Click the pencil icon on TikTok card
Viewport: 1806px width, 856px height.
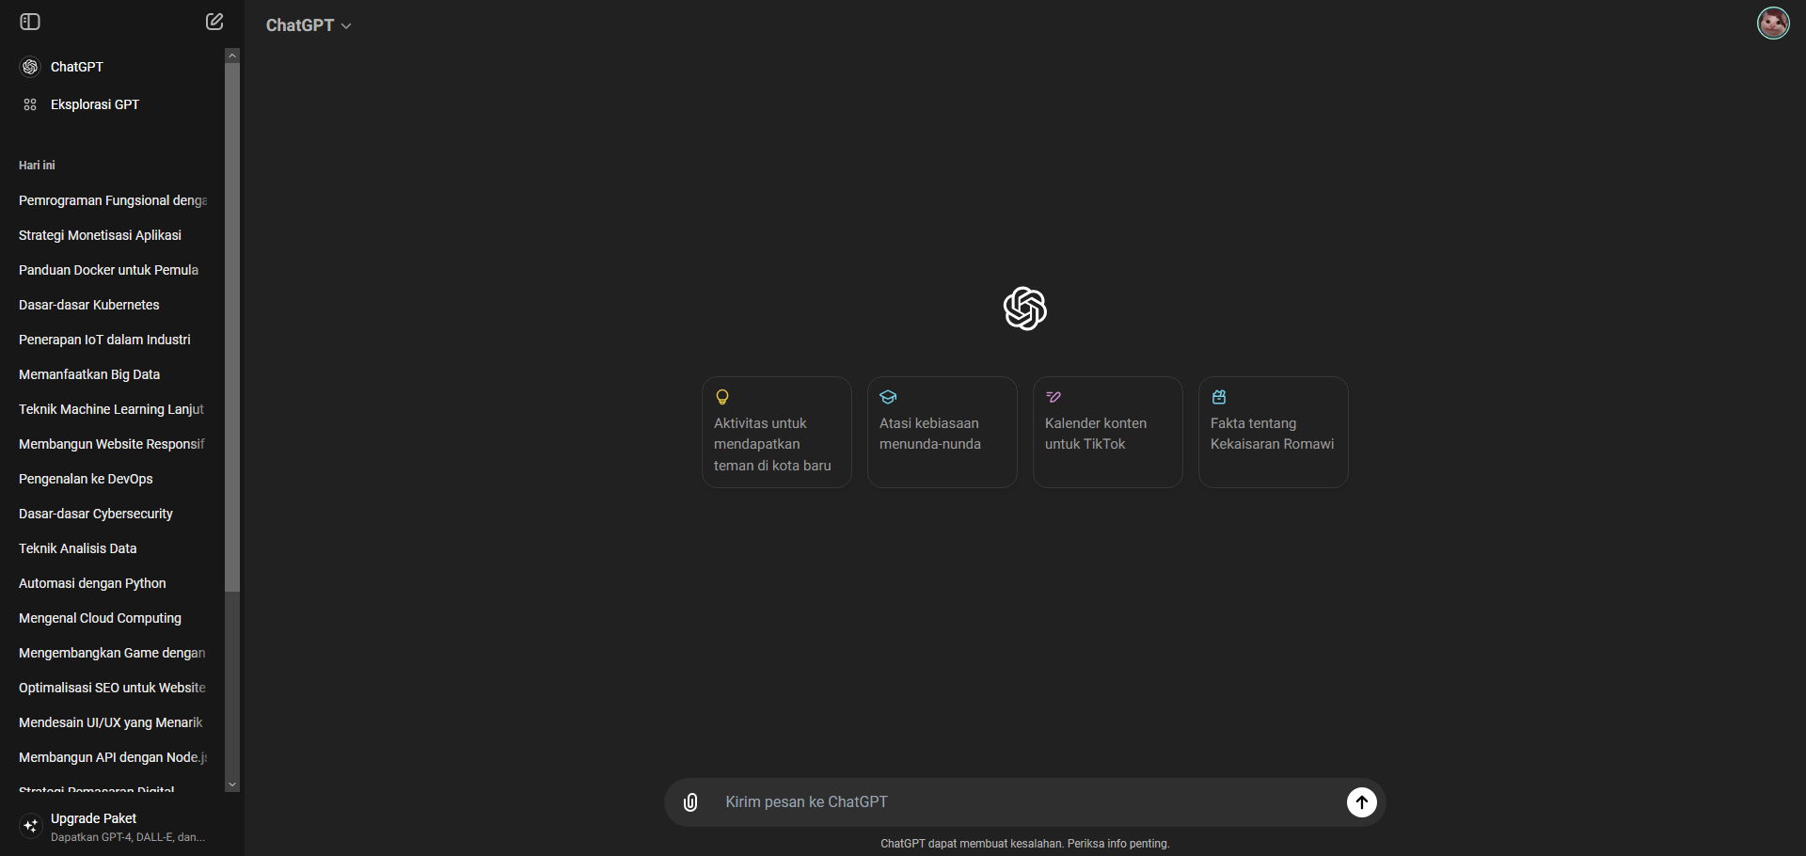point(1053,397)
